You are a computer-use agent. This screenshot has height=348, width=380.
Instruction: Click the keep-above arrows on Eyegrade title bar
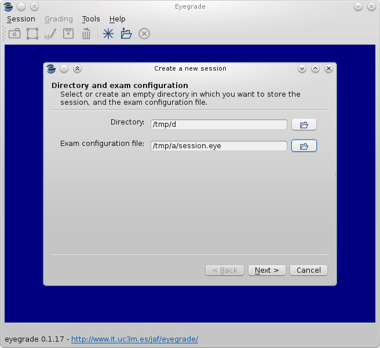click(x=34, y=7)
